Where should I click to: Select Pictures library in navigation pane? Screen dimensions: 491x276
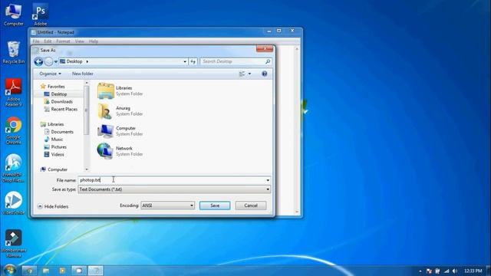click(x=55, y=146)
